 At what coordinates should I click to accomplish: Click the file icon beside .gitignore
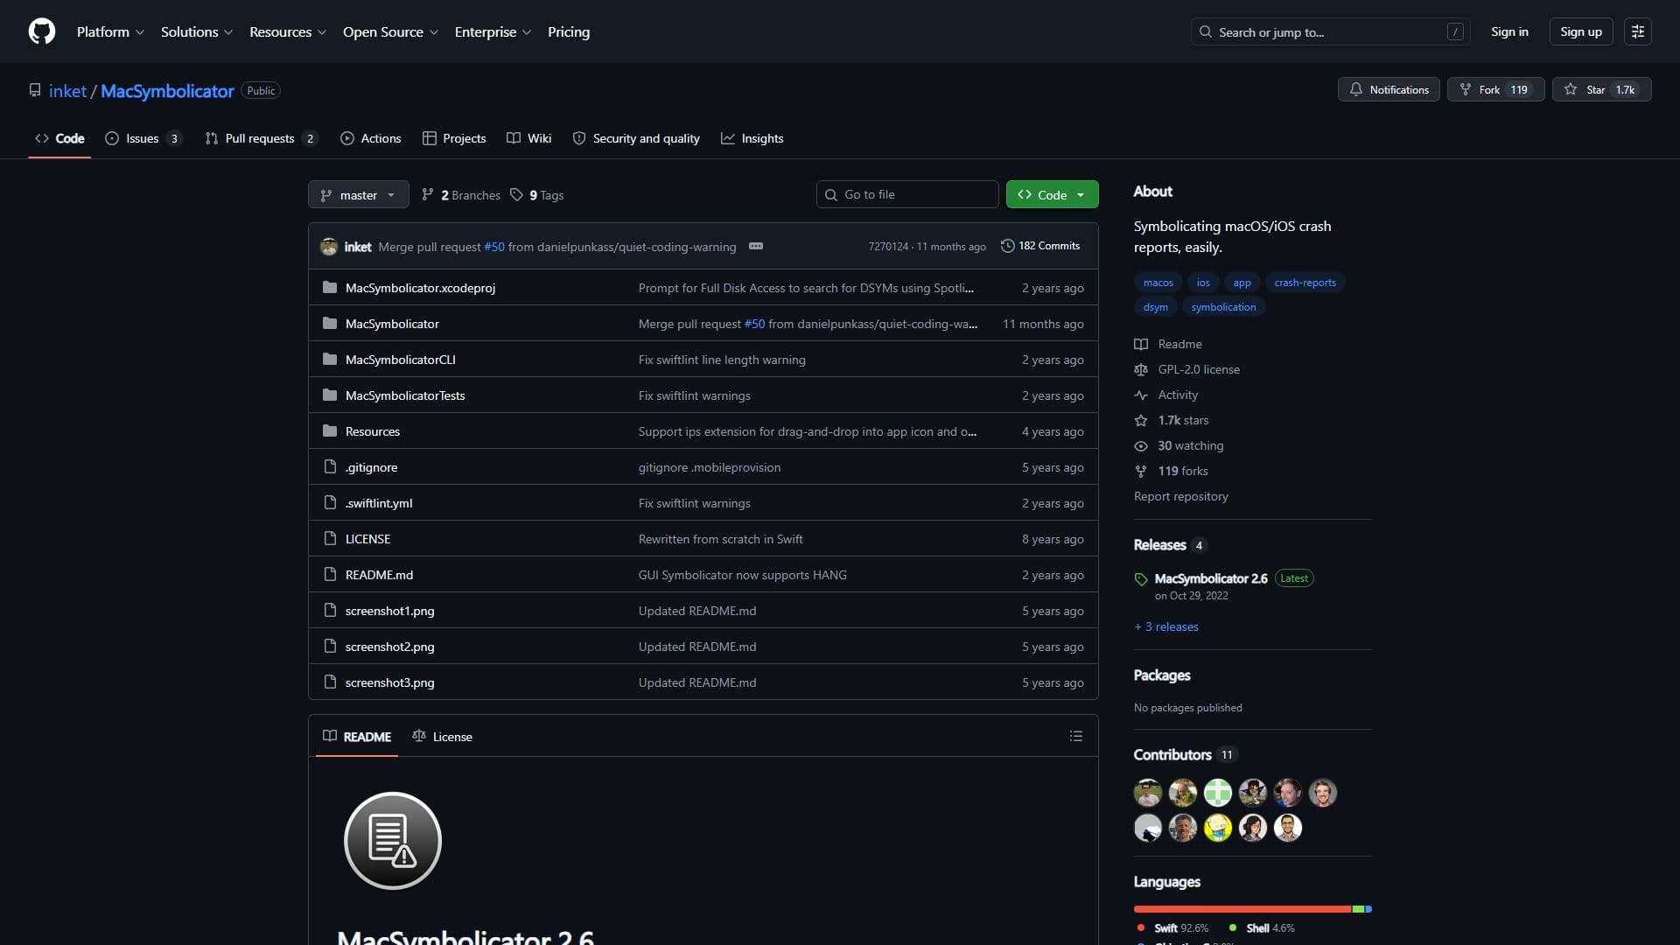[330, 467]
